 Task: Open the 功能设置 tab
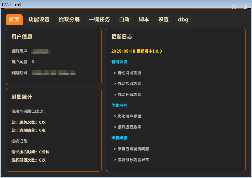(39, 20)
